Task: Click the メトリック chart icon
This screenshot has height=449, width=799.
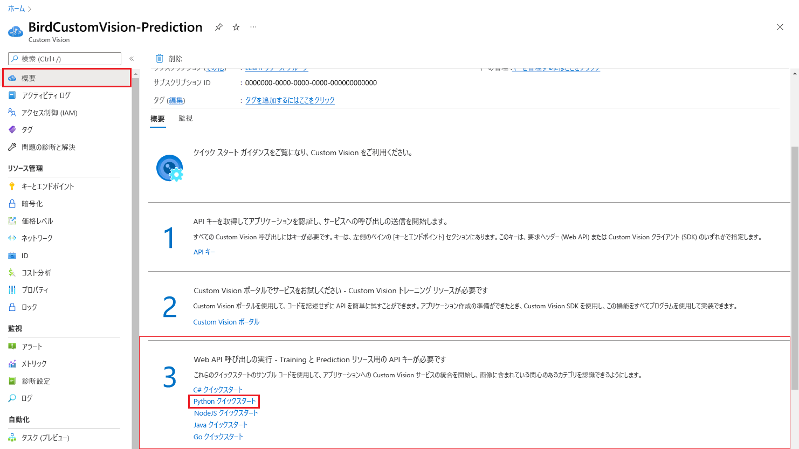Action: pos(12,364)
